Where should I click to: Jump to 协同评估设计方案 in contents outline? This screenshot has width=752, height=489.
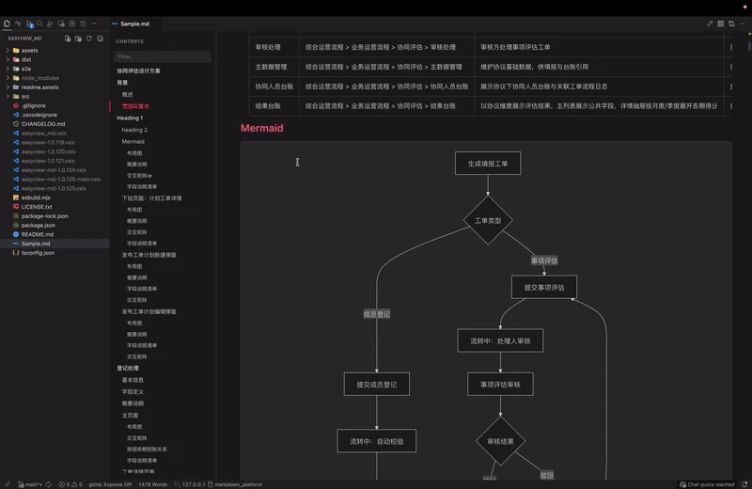tap(138, 71)
